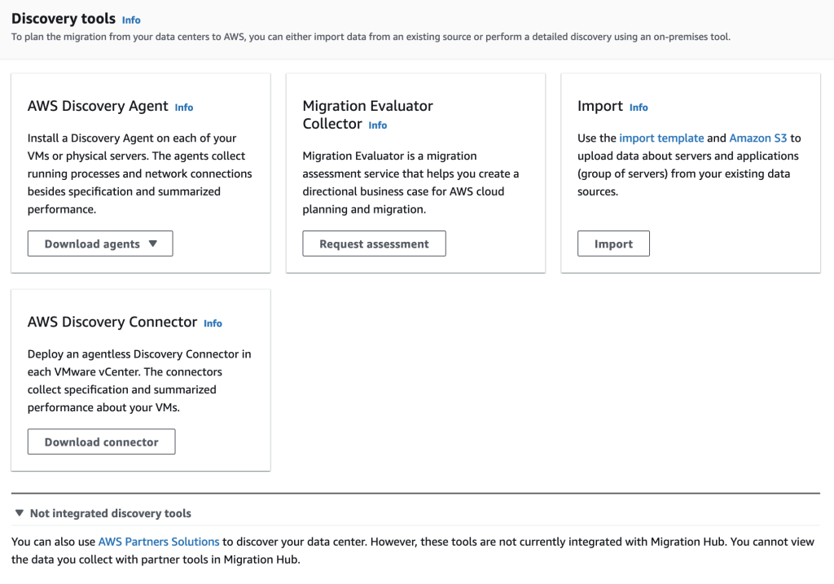Click the Info badge in the page header
The width and height of the screenshot is (834, 584).
coord(130,20)
